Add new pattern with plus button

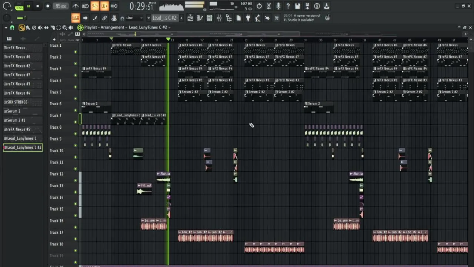tap(181, 18)
